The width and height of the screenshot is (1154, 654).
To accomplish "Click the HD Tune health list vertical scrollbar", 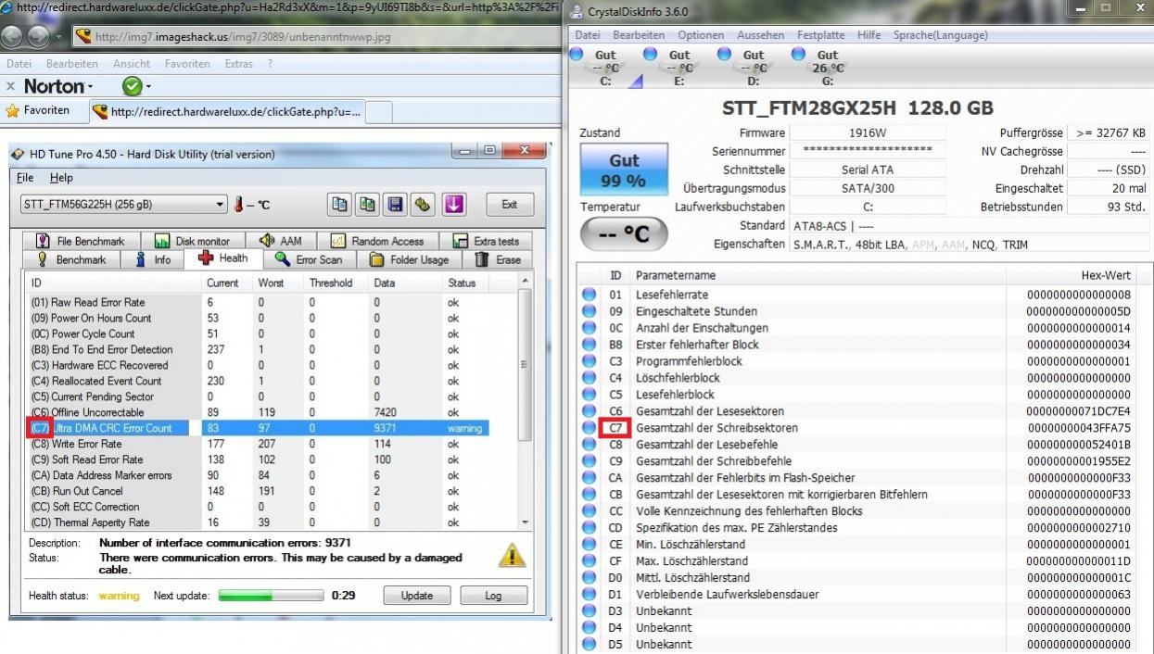I will pyautogui.click(x=526, y=402).
